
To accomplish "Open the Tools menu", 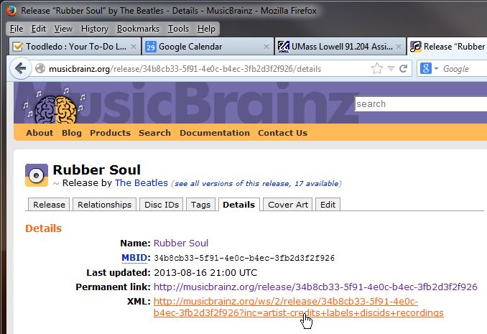I will tap(178, 29).
